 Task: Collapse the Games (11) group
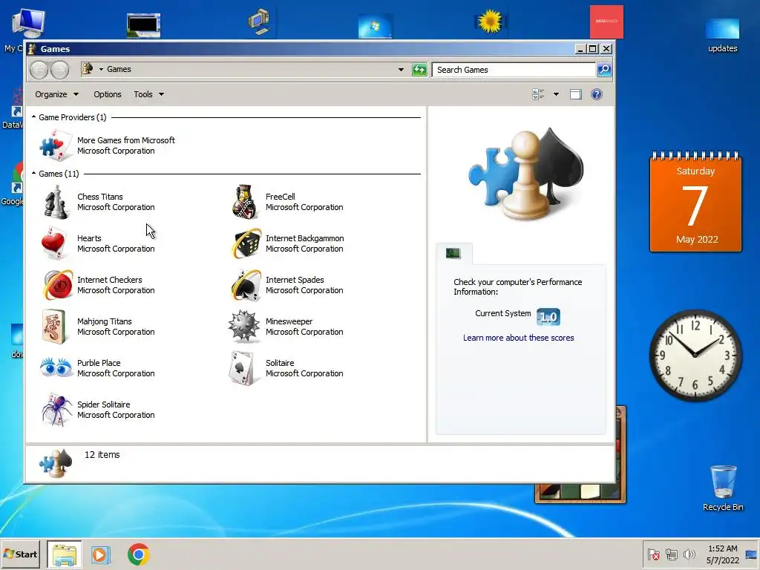(x=33, y=173)
